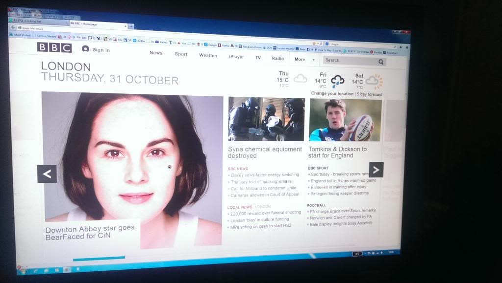Open £20,000 reward over funeral shooting story
502x283 pixels.
click(265, 213)
